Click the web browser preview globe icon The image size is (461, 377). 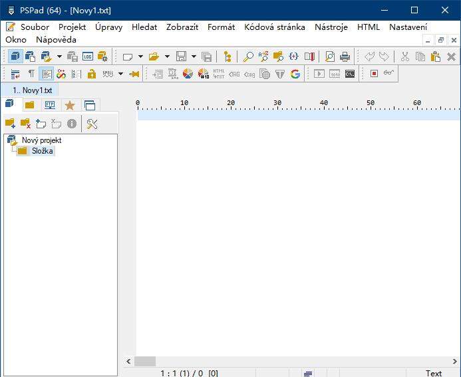tap(265, 74)
